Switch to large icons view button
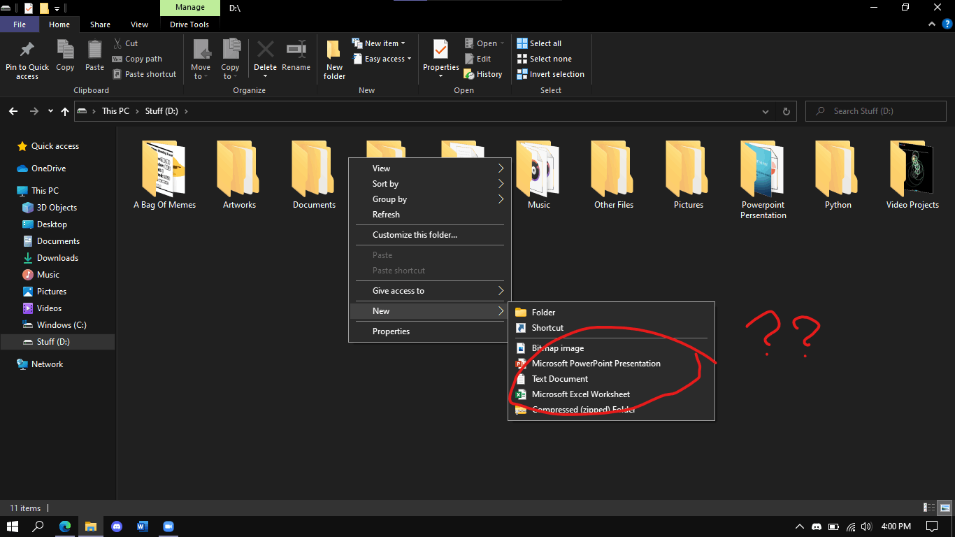The height and width of the screenshot is (537, 955). (x=945, y=508)
